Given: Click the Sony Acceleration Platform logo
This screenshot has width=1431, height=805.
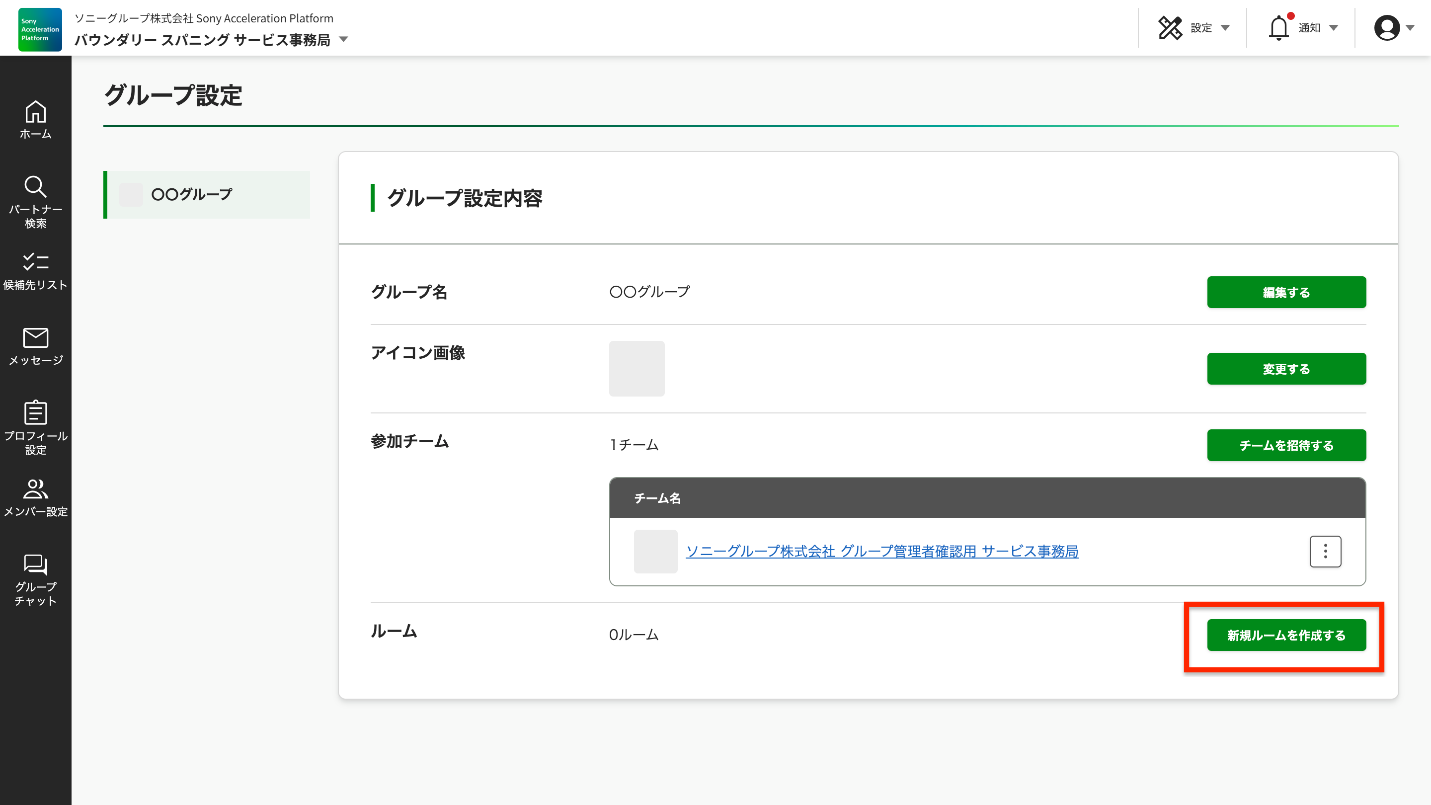Looking at the screenshot, I should click(x=40, y=29).
